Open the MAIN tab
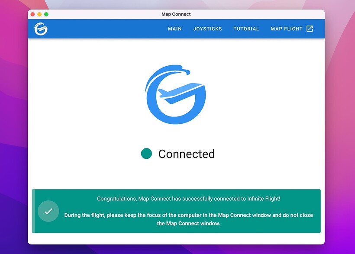355x254 pixels. (174, 29)
